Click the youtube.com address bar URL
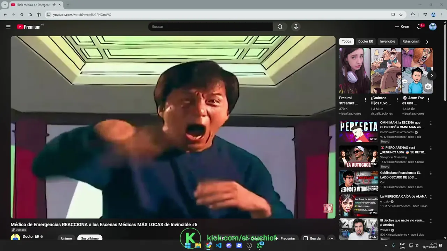 pyautogui.click(x=82, y=15)
